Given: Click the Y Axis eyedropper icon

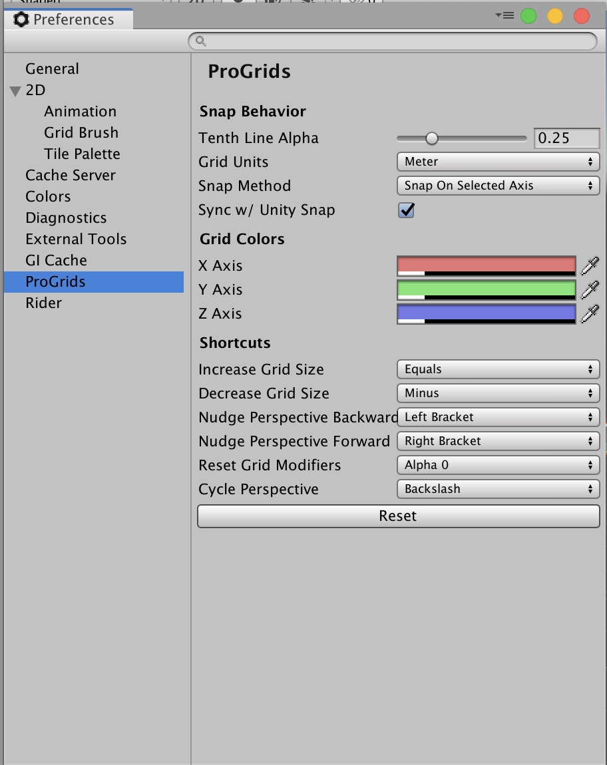Looking at the screenshot, I should (x=590, y=290).
